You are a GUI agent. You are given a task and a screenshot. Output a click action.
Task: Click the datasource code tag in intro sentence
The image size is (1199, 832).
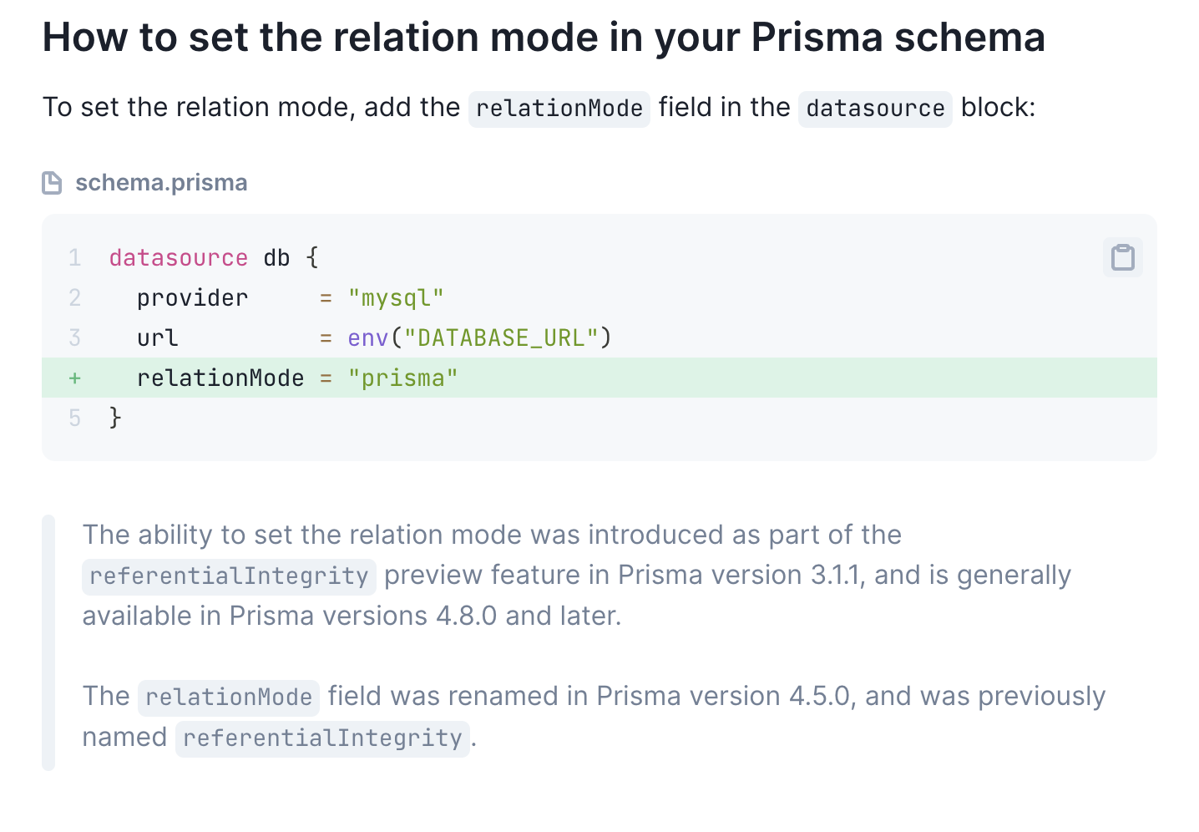click(874, 109)
